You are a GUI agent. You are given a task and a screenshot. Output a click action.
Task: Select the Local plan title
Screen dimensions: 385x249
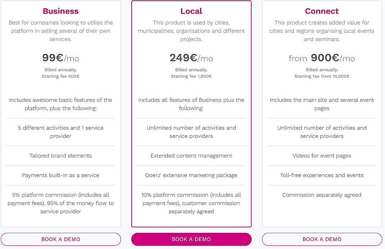[x=191, y=11]
